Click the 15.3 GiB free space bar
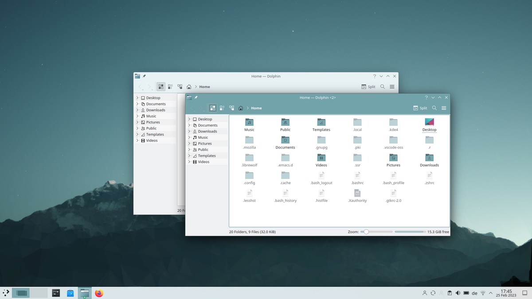 (x=410, y=232)
